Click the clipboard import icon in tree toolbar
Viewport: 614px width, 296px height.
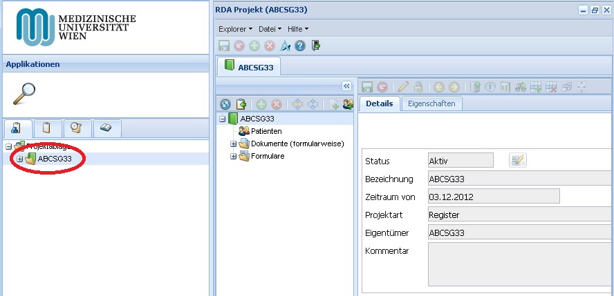point(241,105)
